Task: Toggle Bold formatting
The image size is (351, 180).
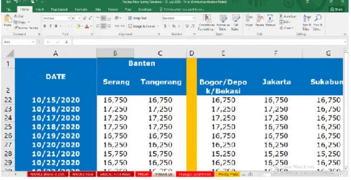Action: click(x=45, y=26)
